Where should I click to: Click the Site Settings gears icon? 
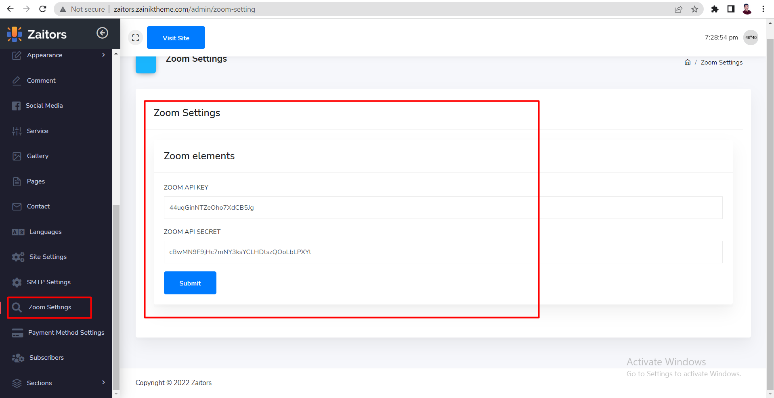(18, 257)
